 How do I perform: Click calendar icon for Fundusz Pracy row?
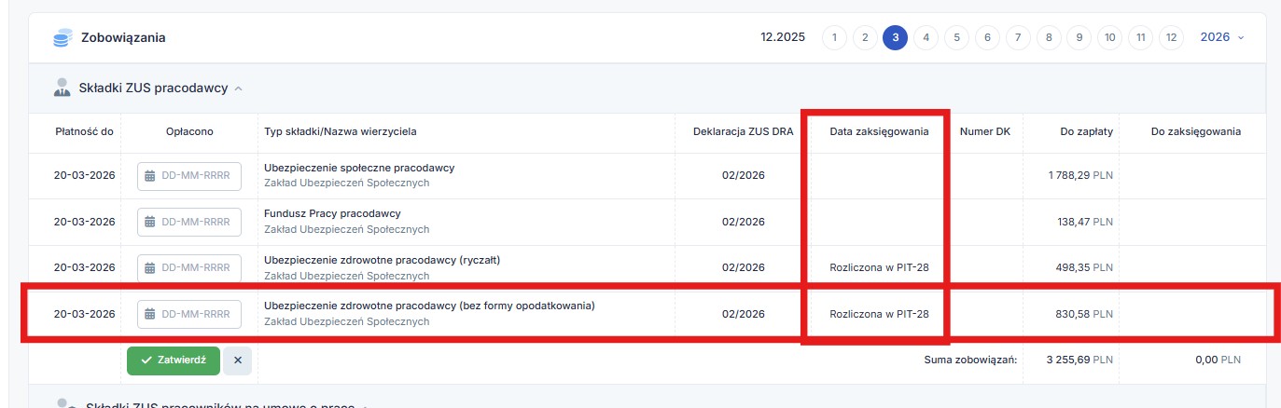click(150, 222)
